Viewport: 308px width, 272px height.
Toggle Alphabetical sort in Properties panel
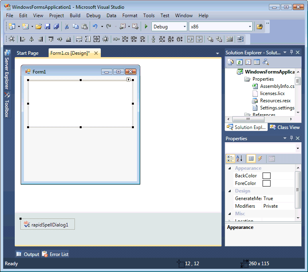point(239,158)
